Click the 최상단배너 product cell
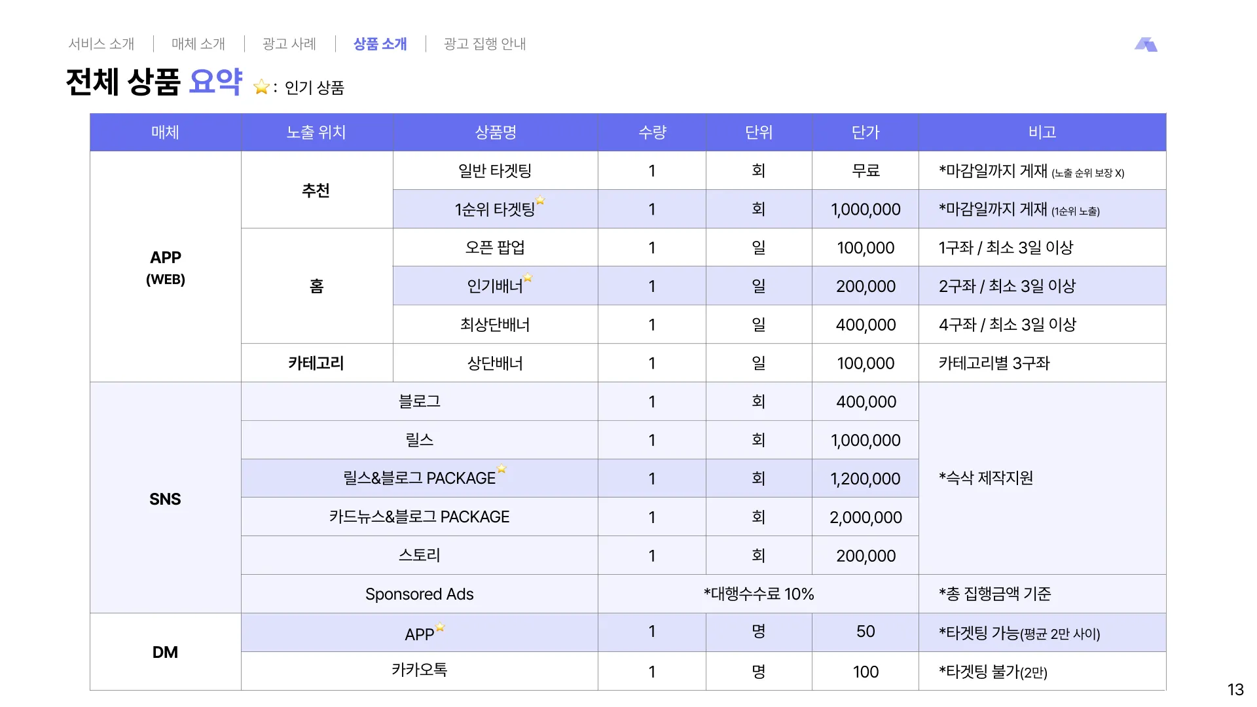Viewport: 1257px width, 707px height. (x=495, y=325)
